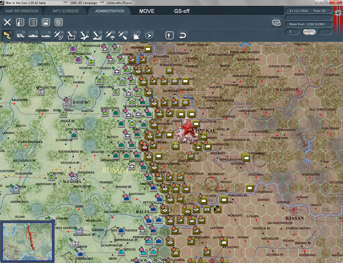Viewport: 343px width, 263px height.
Task: Select the HQ counter at Semlewo
Action: (51, 177)
